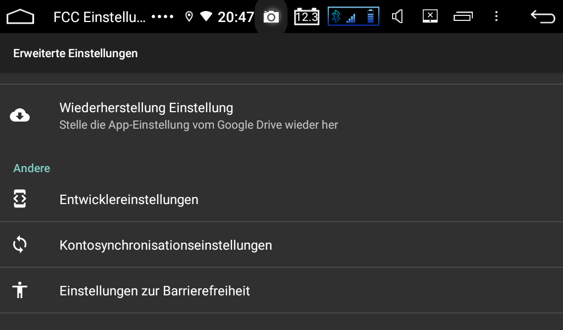Tap the screen-off display icon
563x330 pixels.
point(430,16)
